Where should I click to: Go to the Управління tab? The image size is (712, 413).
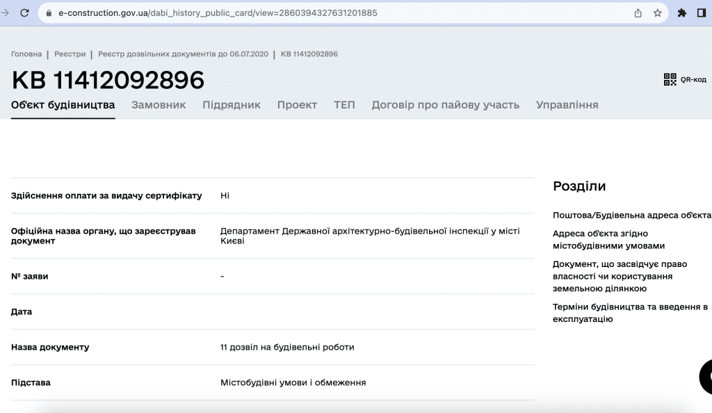(x=567, y=105)
